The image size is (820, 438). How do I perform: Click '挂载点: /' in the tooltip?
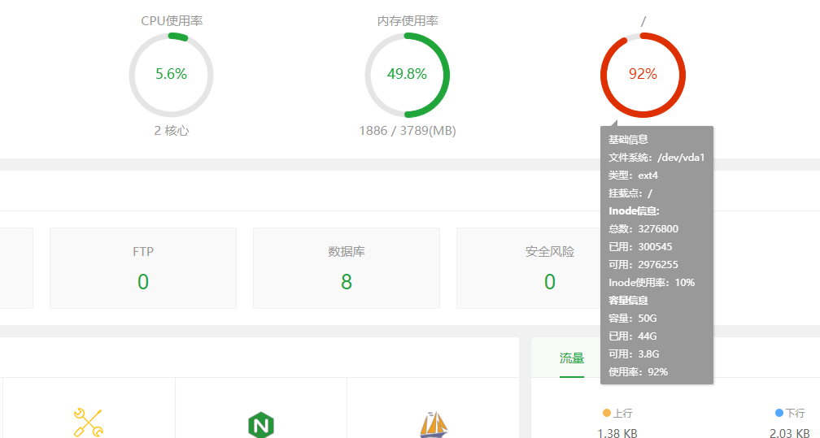(630, 193)
